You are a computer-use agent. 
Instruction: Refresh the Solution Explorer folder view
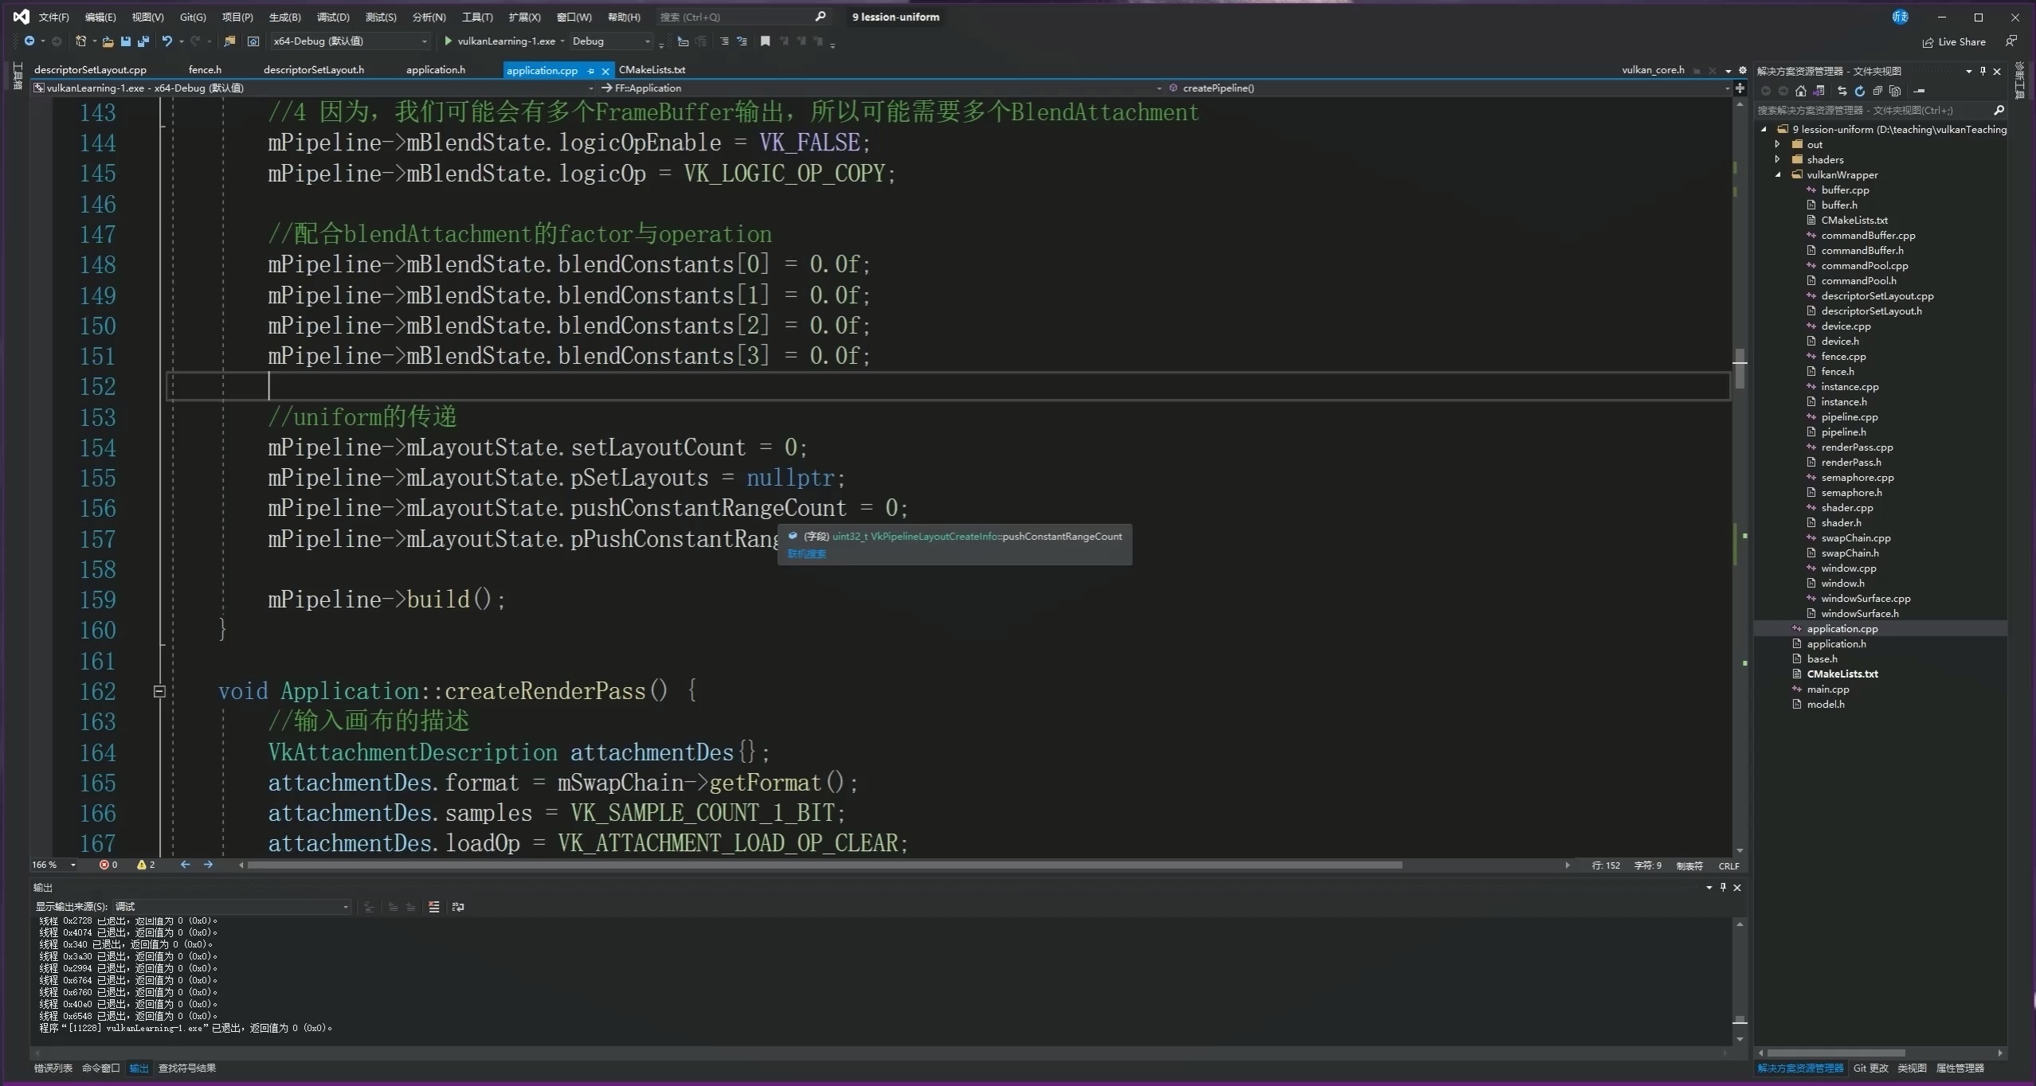point(1860,91)
